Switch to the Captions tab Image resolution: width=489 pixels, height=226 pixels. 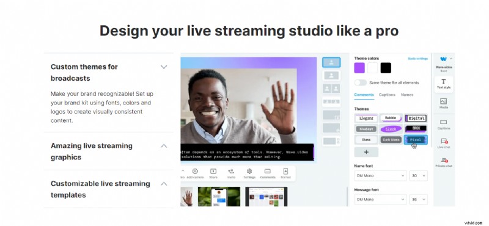coord(387,95)
